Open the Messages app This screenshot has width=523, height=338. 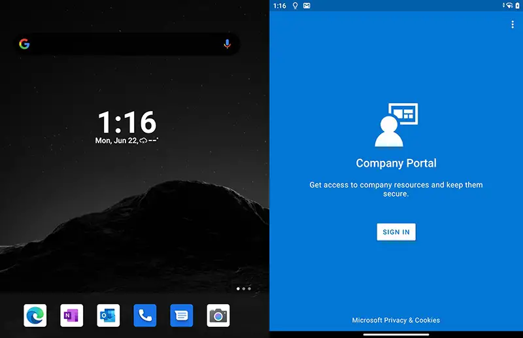point(182,315)
